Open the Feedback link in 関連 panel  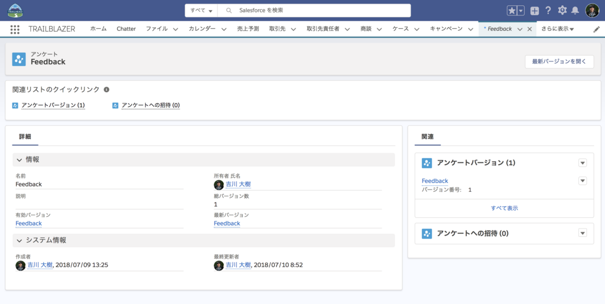point(435,181)
